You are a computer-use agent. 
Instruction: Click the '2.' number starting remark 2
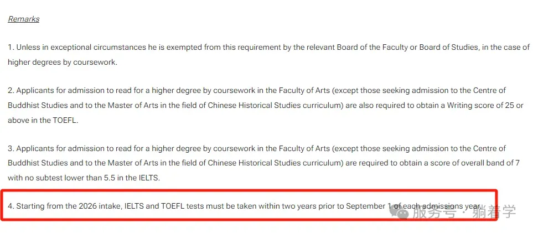tap(11, 91)
